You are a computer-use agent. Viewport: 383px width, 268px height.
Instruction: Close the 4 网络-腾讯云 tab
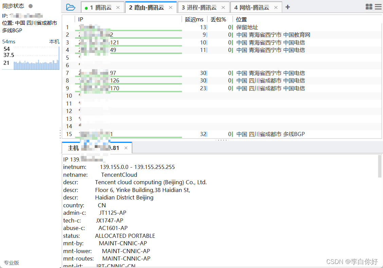[x=276, y=7]
